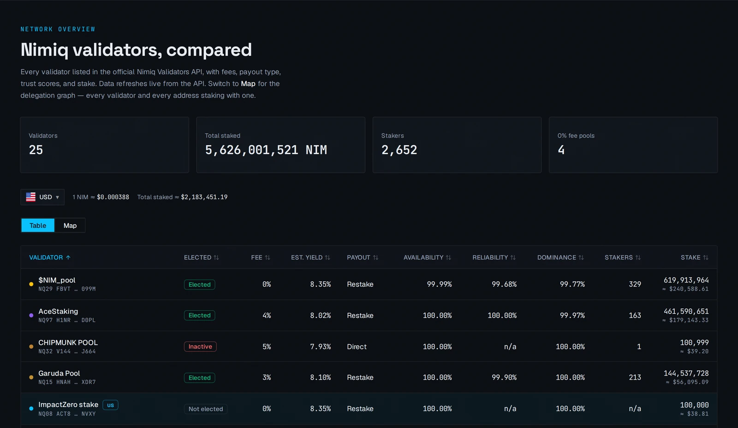
Task: Click the Validators 25 stat card
Action: point(105,145)
